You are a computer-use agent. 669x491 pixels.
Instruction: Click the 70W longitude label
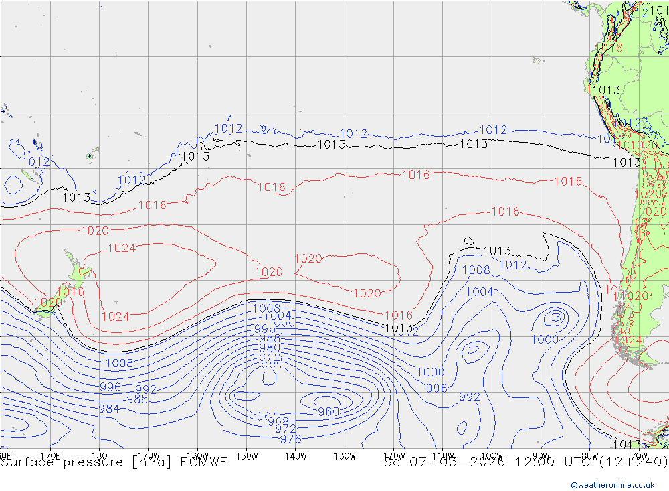639,456
